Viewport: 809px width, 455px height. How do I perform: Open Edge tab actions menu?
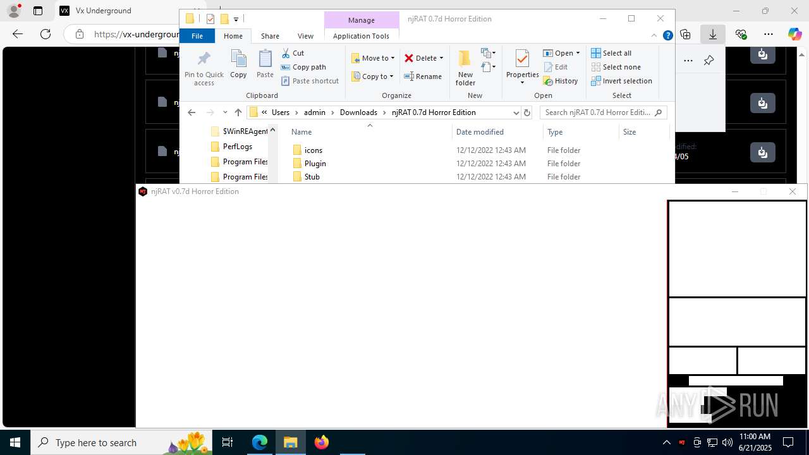point(38,11)
